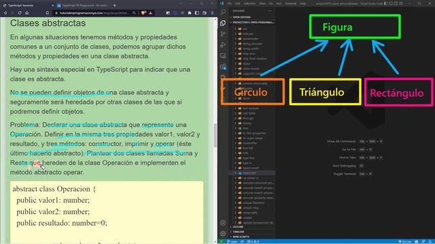Viewport: 435px width, 244px height.
Task: Expand the unique-filename folder chevron
Action: 236,203
